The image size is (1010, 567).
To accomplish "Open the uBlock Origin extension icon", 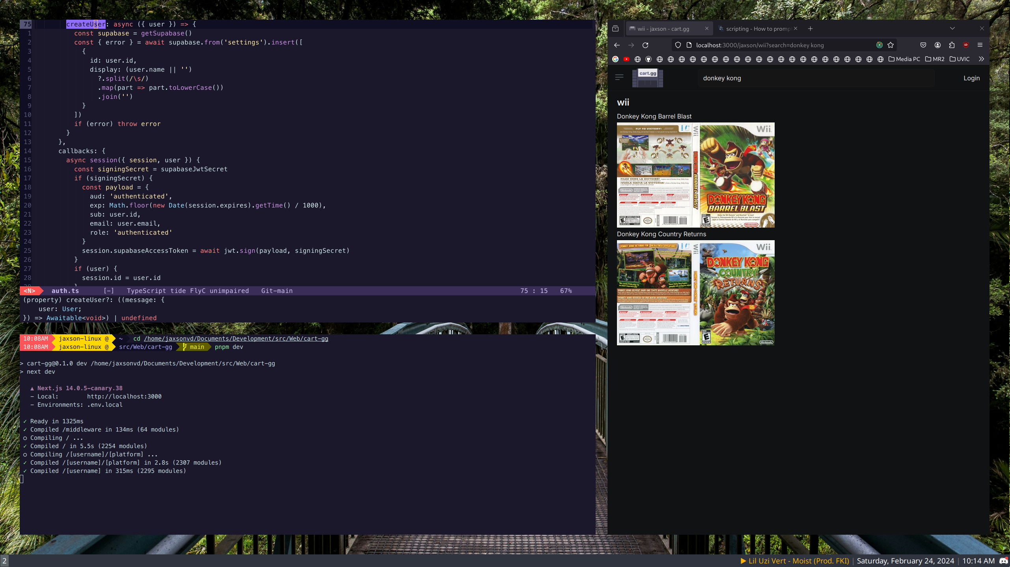I will 966,45.
